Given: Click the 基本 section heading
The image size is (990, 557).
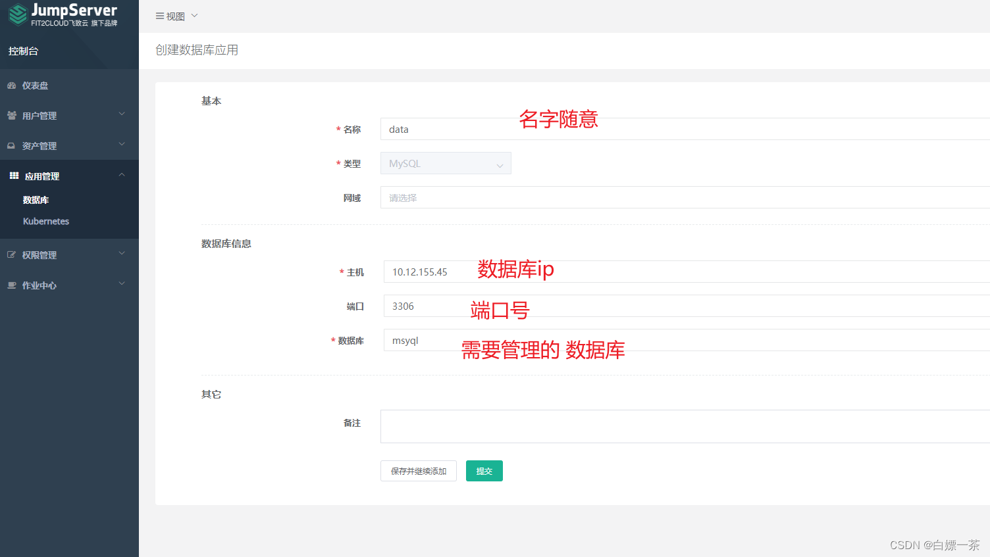Looking at the screenshot, I should point(211,101).
